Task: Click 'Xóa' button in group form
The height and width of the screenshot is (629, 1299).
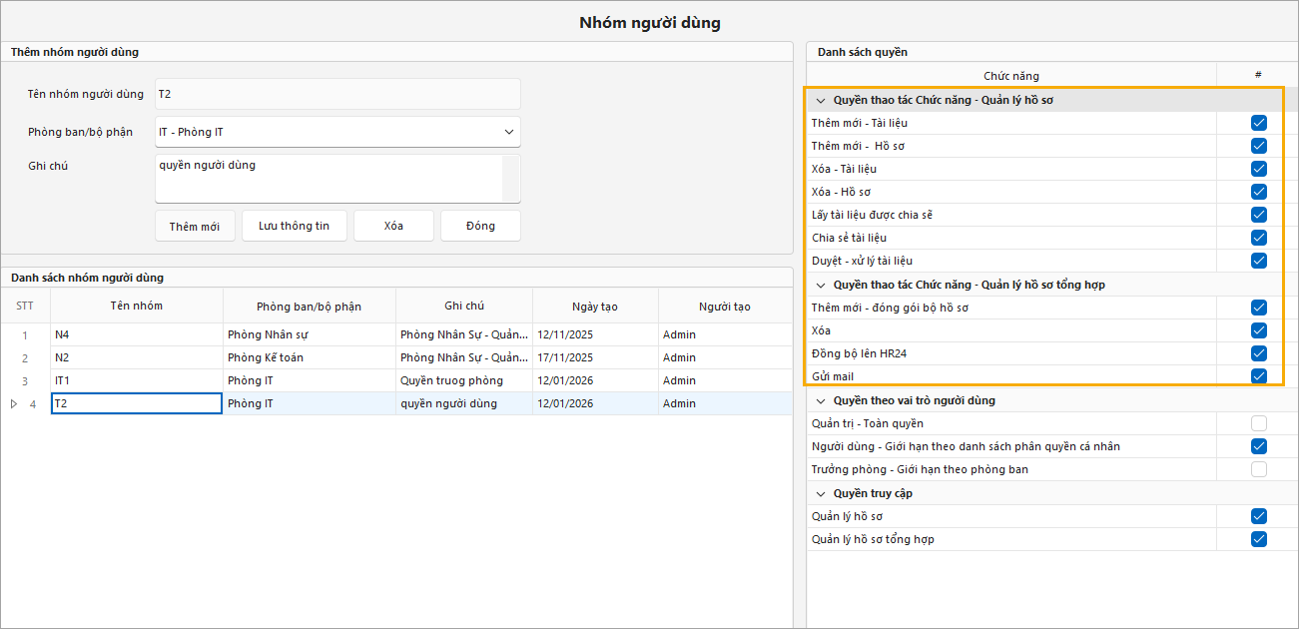Action: (x=393, y=226)
